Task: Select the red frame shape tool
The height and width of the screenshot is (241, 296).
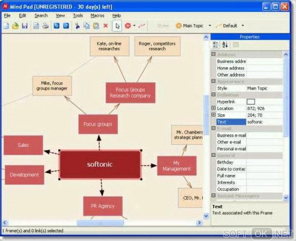Action: click(128, 26)
